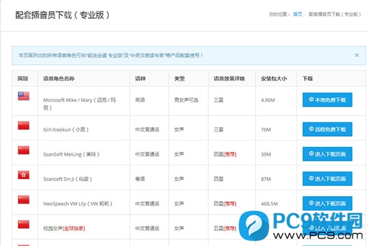
Task: Click the Girl-Xiaokun (小昆) role name
Action: 66,129
